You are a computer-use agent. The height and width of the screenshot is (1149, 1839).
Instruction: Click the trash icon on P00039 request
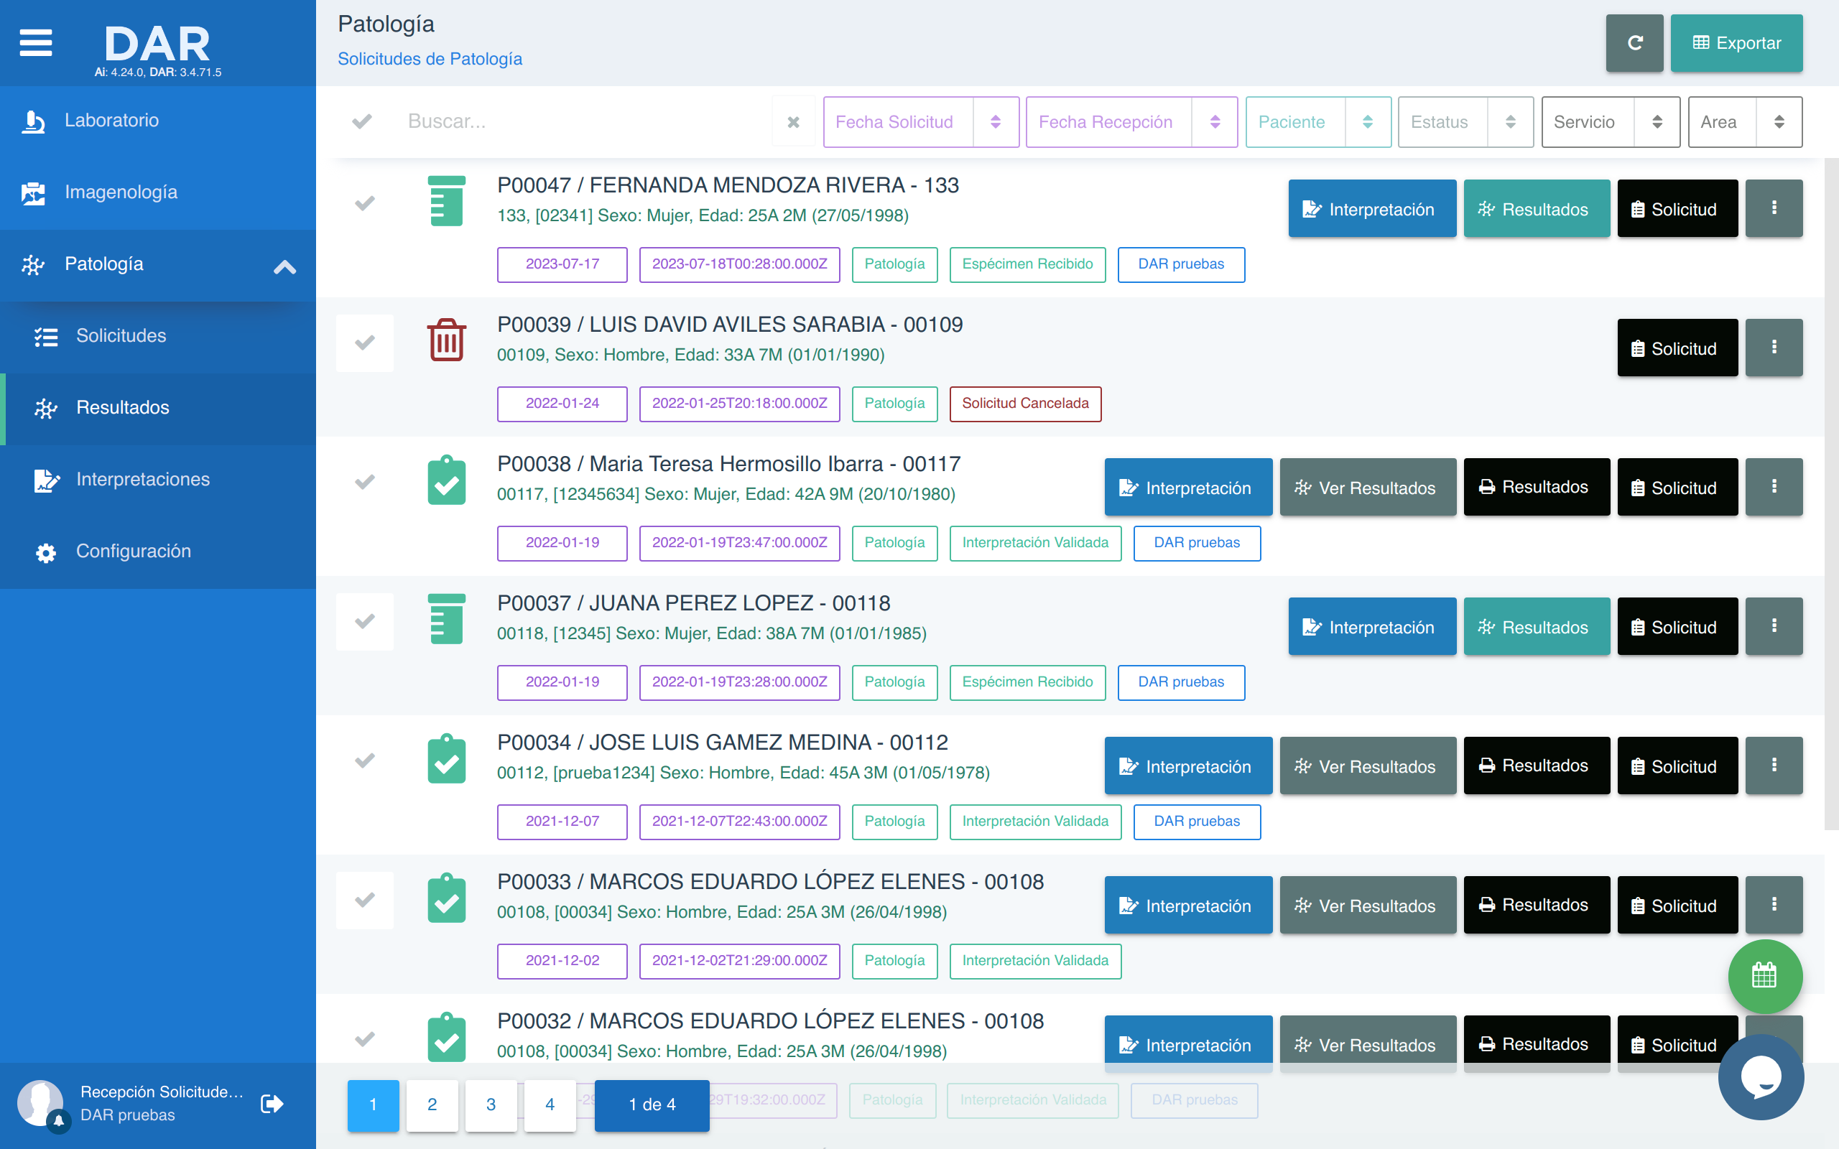446,340
